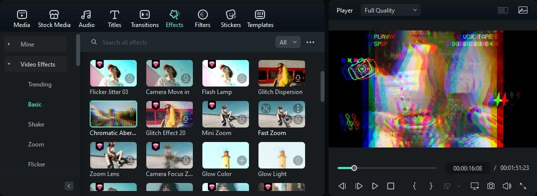Click the mark-in curly brace icon
537x196 pixels.
pos(414,185)
